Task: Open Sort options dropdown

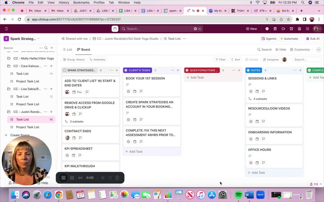Action: pos(235,60)
